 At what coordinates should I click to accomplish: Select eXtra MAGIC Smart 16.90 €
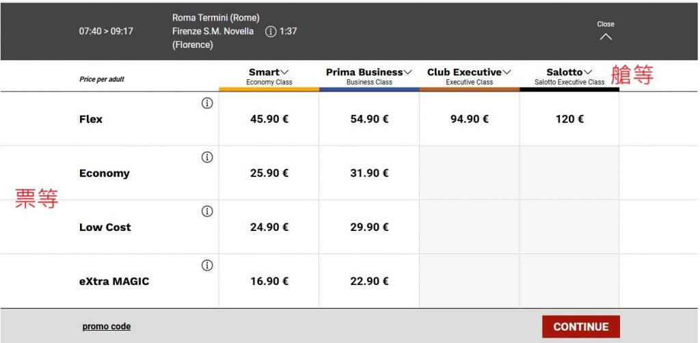pos(269,281)
